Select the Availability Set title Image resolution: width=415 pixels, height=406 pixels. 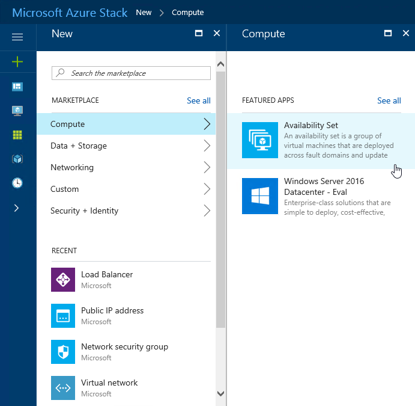tap(311, 125)
